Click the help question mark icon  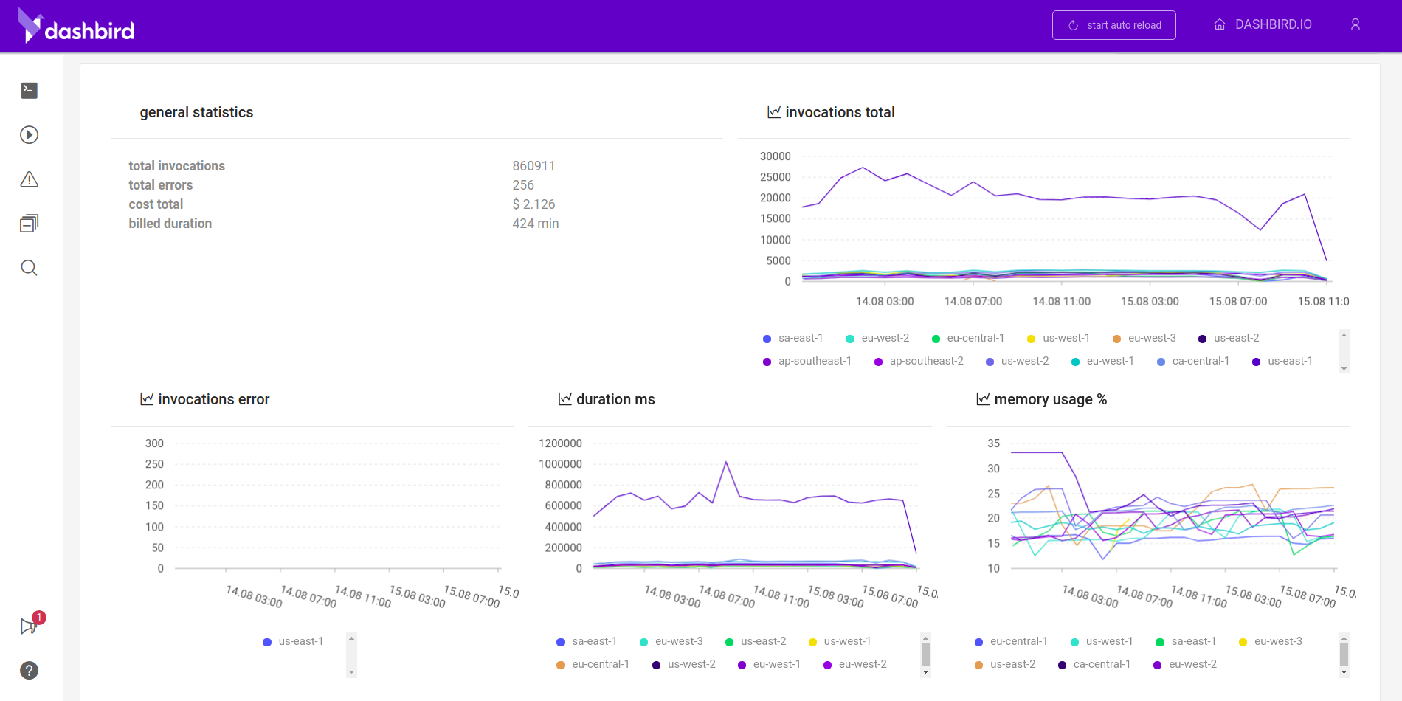pos(29,671)
